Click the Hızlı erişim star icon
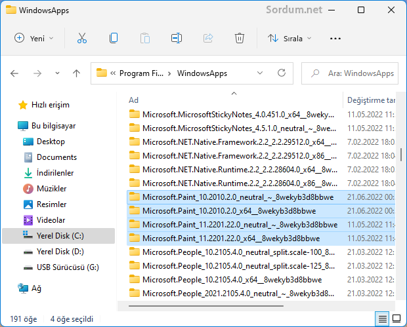Viewport: 407px width, 327px height. click(x=23, y=105)
